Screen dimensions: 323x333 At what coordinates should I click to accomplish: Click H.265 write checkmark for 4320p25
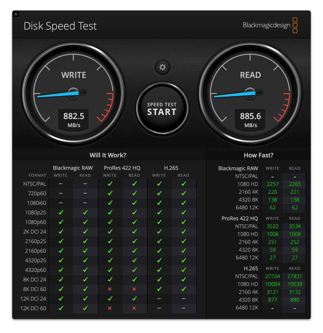point(159,260)
